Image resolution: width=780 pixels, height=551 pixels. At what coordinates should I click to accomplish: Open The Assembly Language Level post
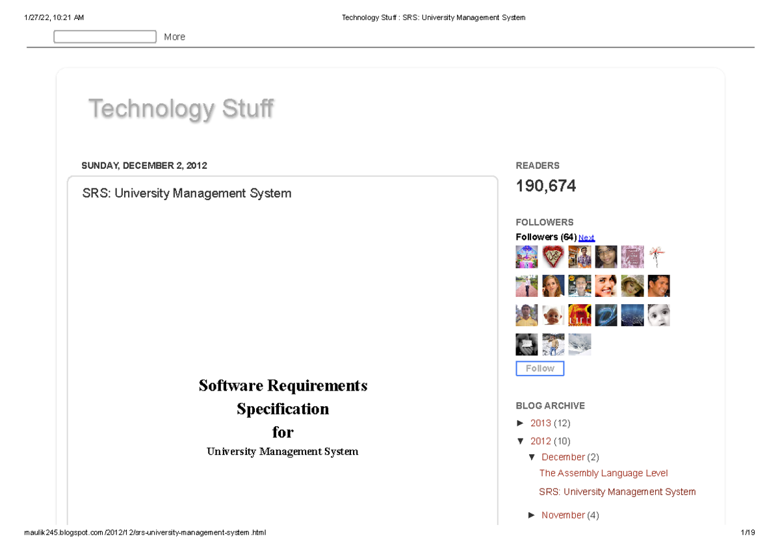click(x=603, y=474)
